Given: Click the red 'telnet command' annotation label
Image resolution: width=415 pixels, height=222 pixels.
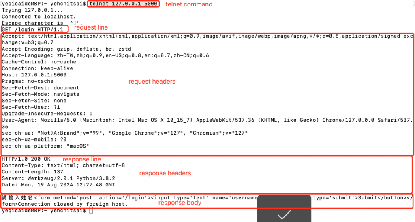Looking at the screenshot, I should [189, 4].
